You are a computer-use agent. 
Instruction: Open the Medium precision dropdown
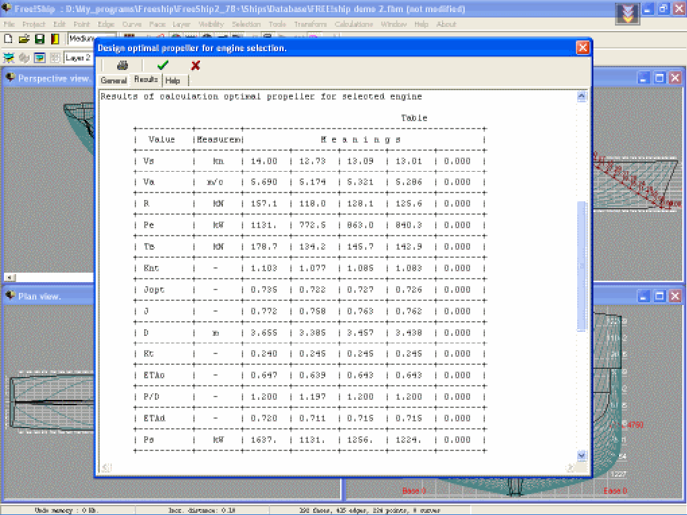point(81,39)
